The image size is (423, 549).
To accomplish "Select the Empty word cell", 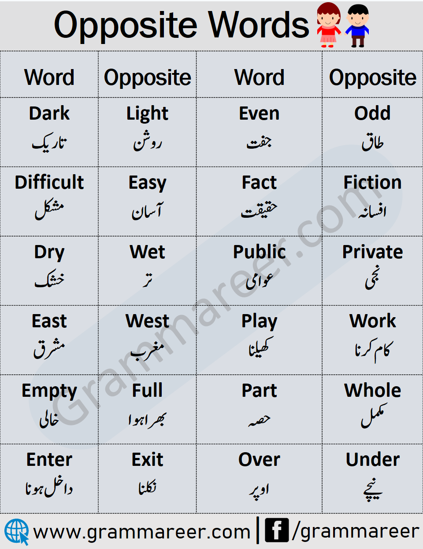I will tap(49, 409).
